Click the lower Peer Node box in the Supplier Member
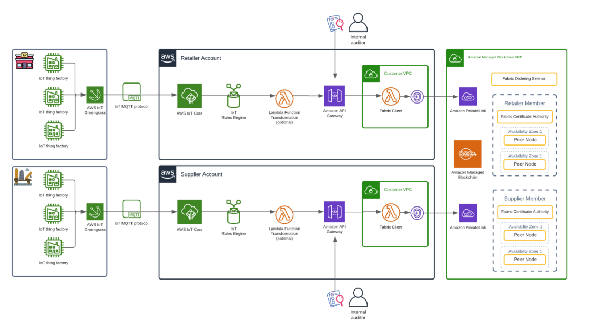Screen dimensions: 601x331 (525, 260)
